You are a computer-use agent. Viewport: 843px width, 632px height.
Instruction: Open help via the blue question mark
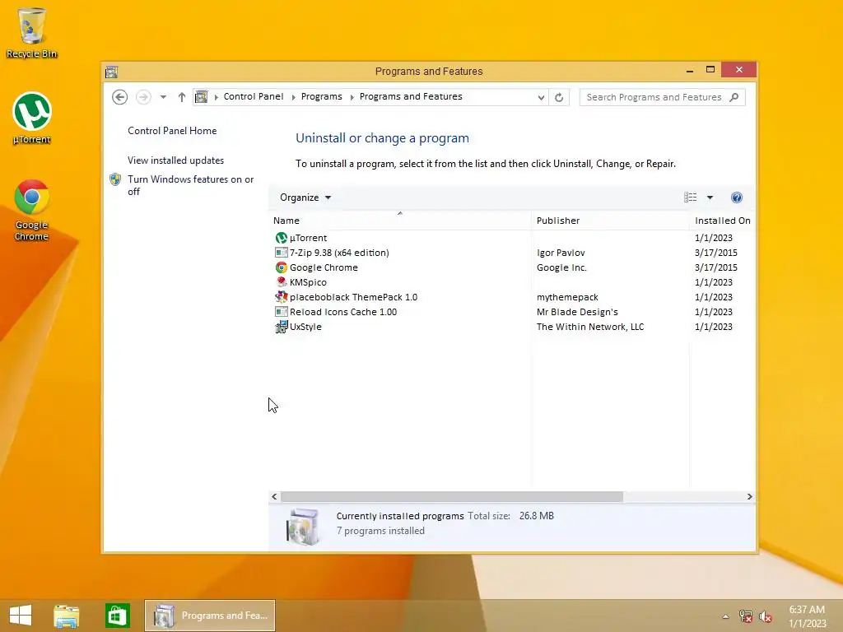click(x=737, y=197)
